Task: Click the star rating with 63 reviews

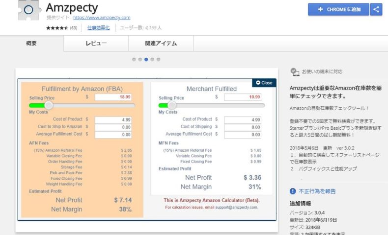Action: [61, 28]
